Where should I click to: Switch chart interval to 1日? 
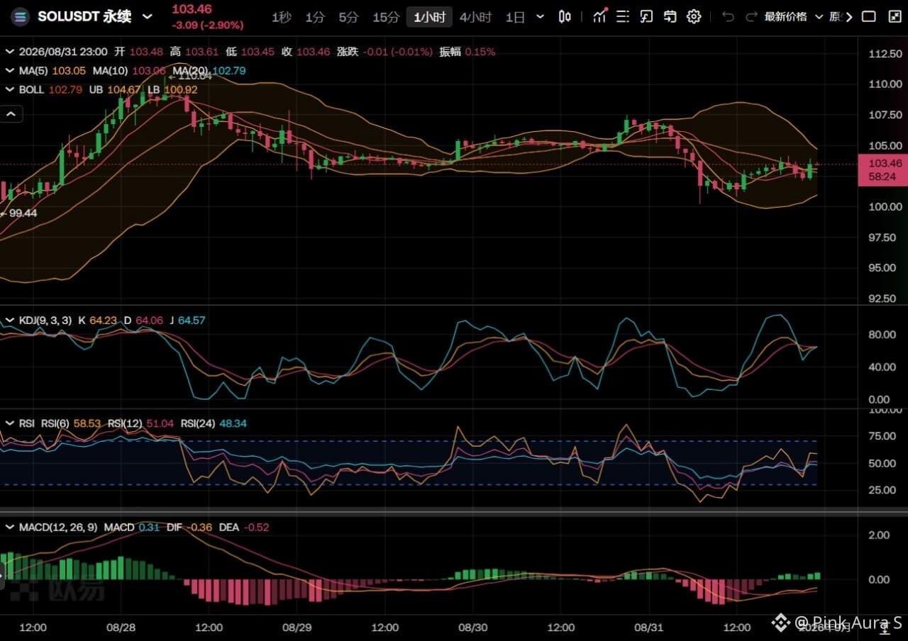pyautogui.click(x=515, y=17)
